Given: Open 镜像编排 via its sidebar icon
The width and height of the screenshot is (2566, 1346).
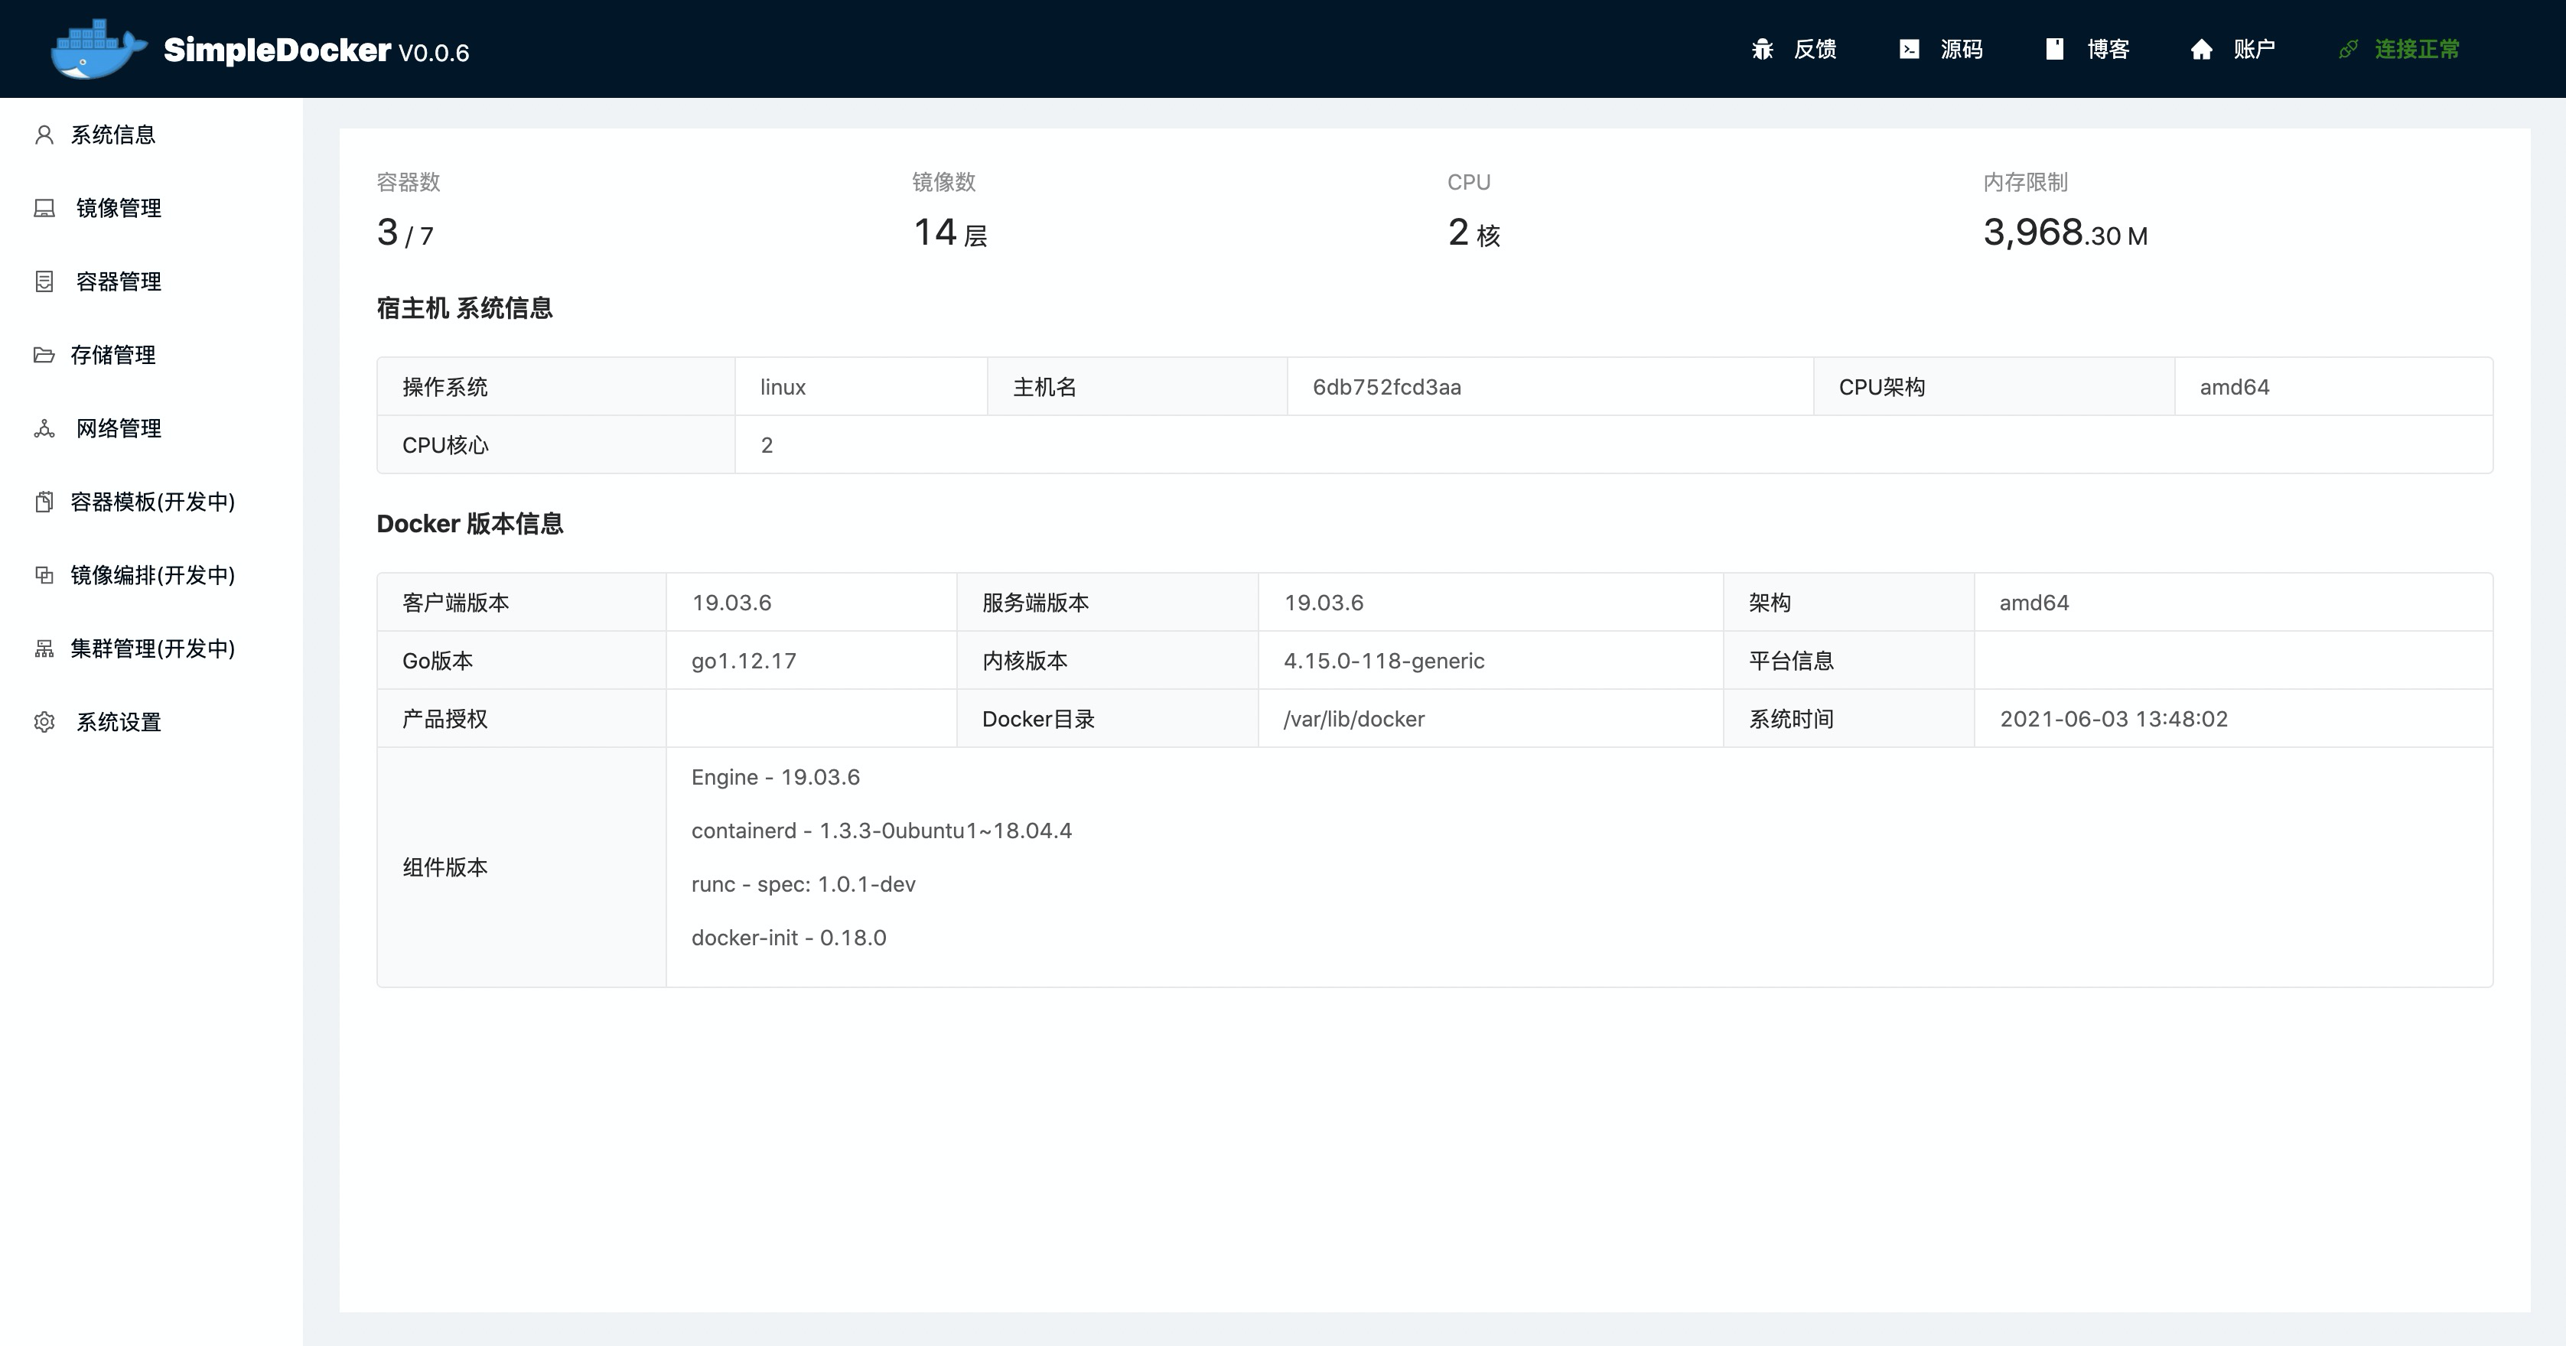Looking at the screenshot, I should coord(44,575).
